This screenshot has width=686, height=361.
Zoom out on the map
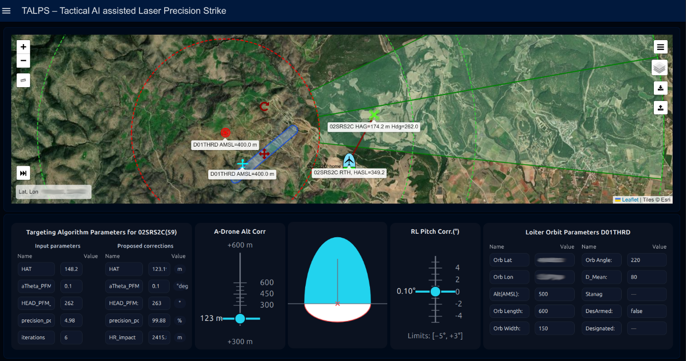pos(23,61)
